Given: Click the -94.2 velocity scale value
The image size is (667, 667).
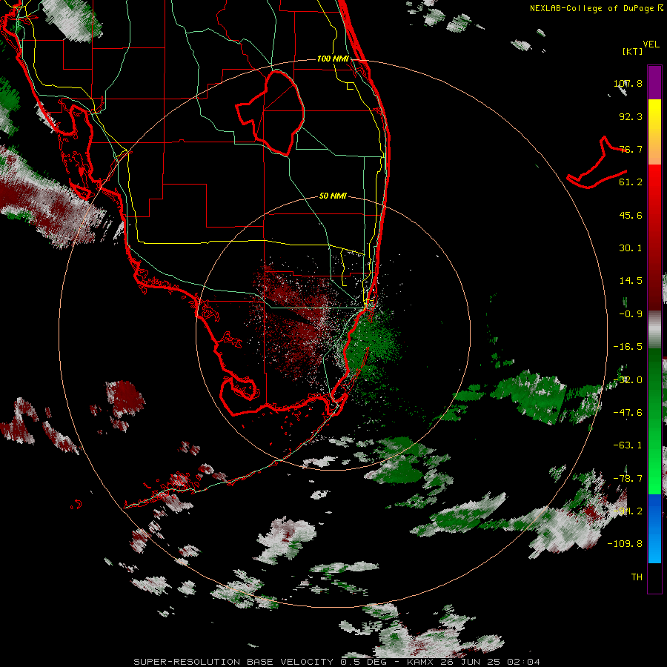Looking at the screenshot, I should click(x=628, y=511).
